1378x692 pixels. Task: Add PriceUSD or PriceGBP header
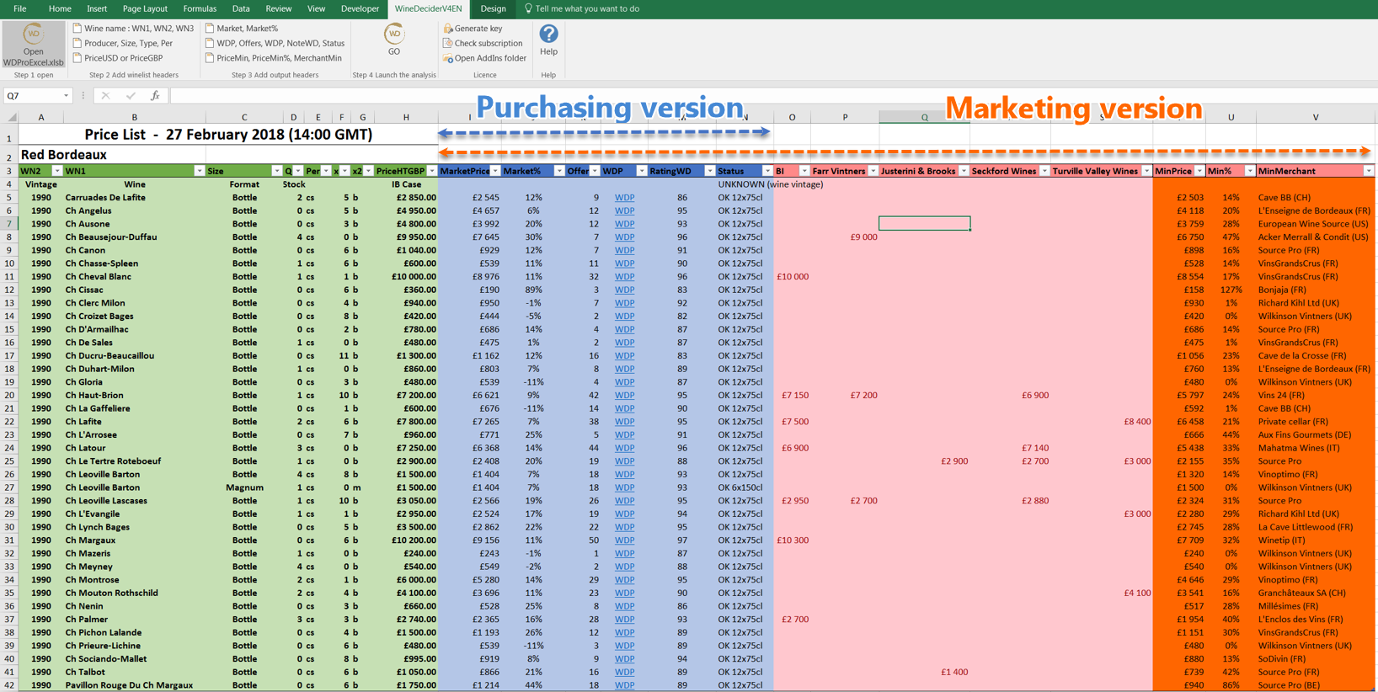tap(118, 59)
